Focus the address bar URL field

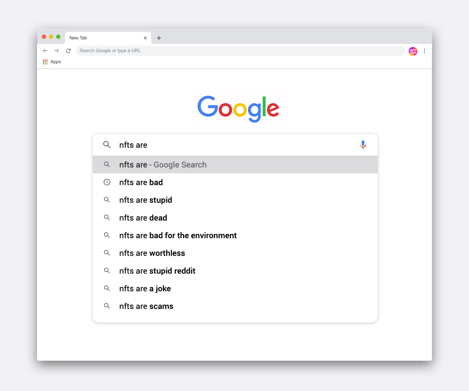pyautogui.click(x=240, y=51)
